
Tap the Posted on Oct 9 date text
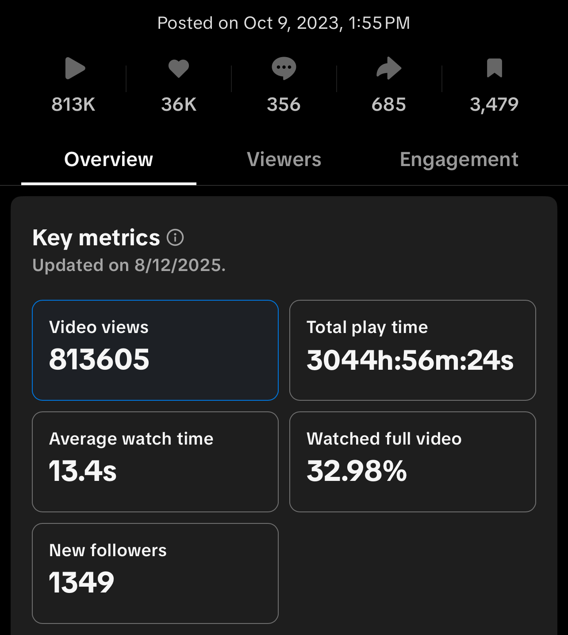tap(284, 23)
